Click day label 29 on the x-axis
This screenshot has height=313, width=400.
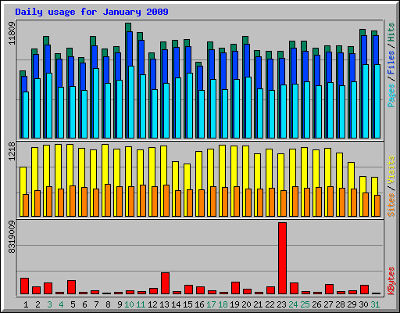[352, 304]
